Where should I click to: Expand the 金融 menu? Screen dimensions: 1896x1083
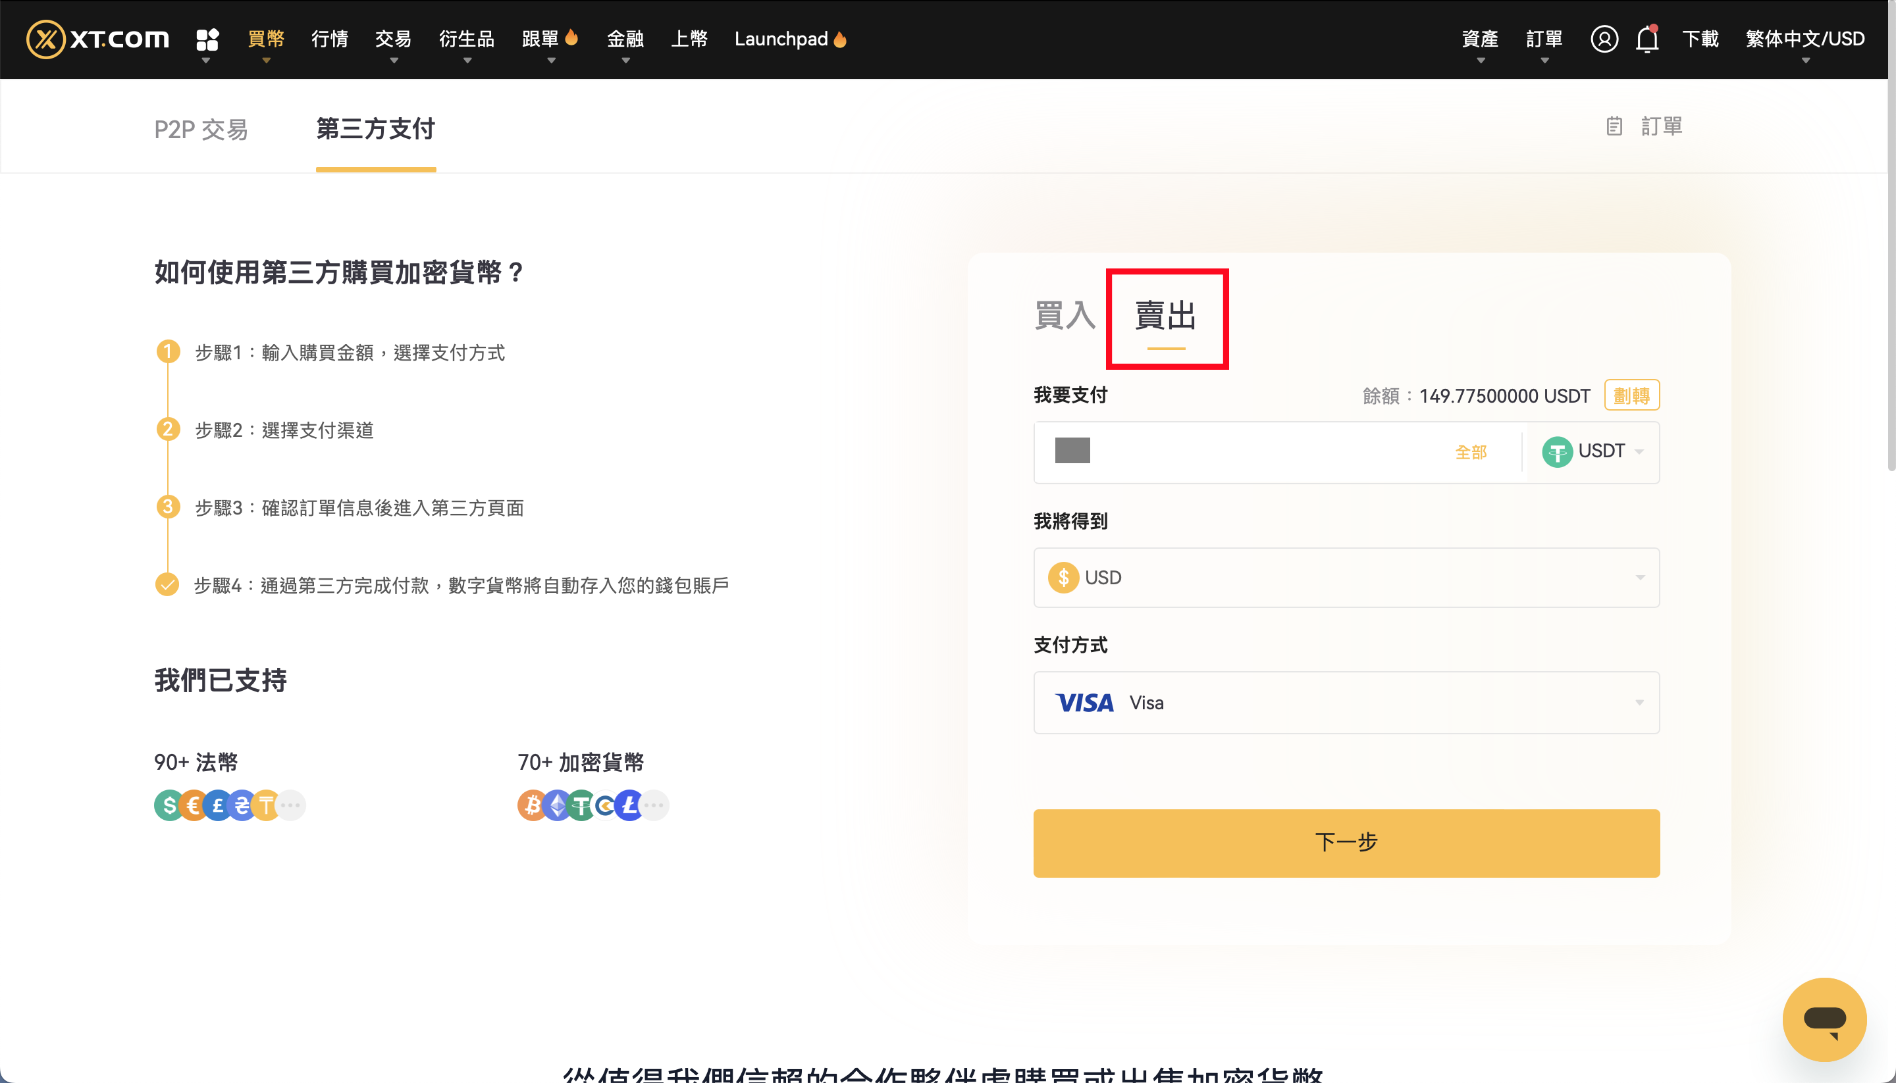[x=625, y=39]
